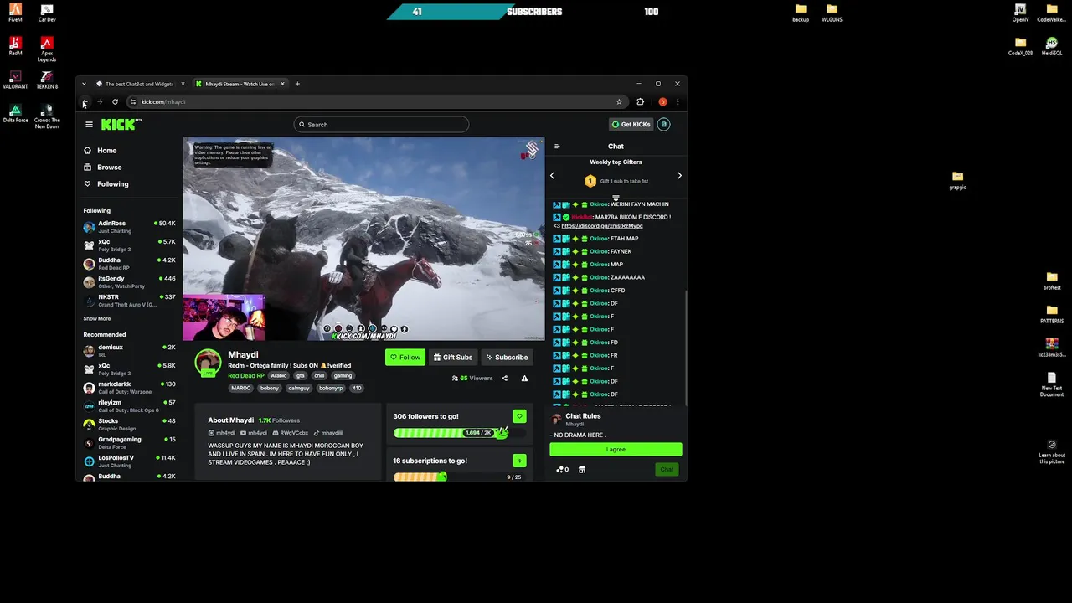Select the MAROC tag
The width and height of the screenshot is (1072, 603).
[x=241, y=389]
